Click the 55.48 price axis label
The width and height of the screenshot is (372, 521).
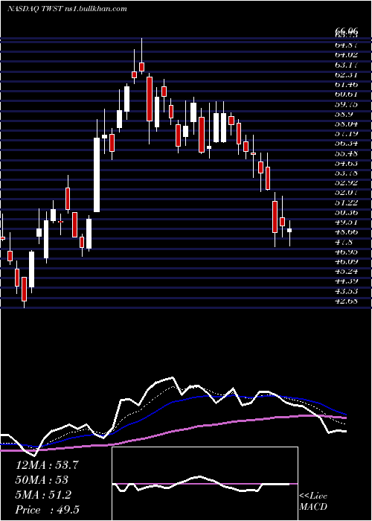click(x=347, y=154)
